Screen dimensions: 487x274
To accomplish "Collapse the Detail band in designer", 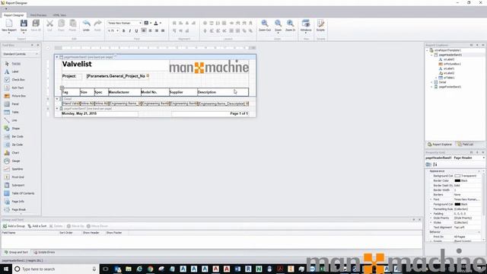I will (x=57, y=99).
